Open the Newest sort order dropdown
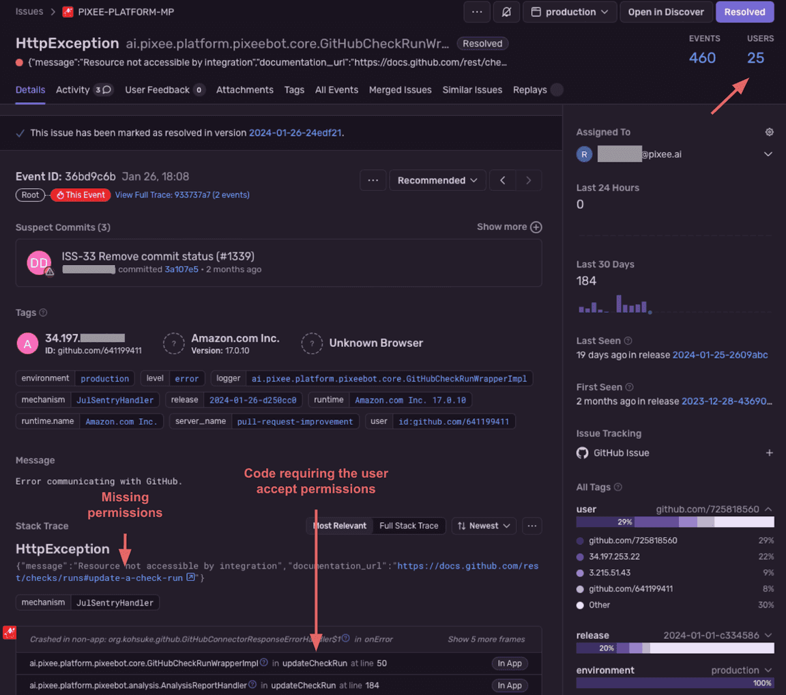 [484, 526]
